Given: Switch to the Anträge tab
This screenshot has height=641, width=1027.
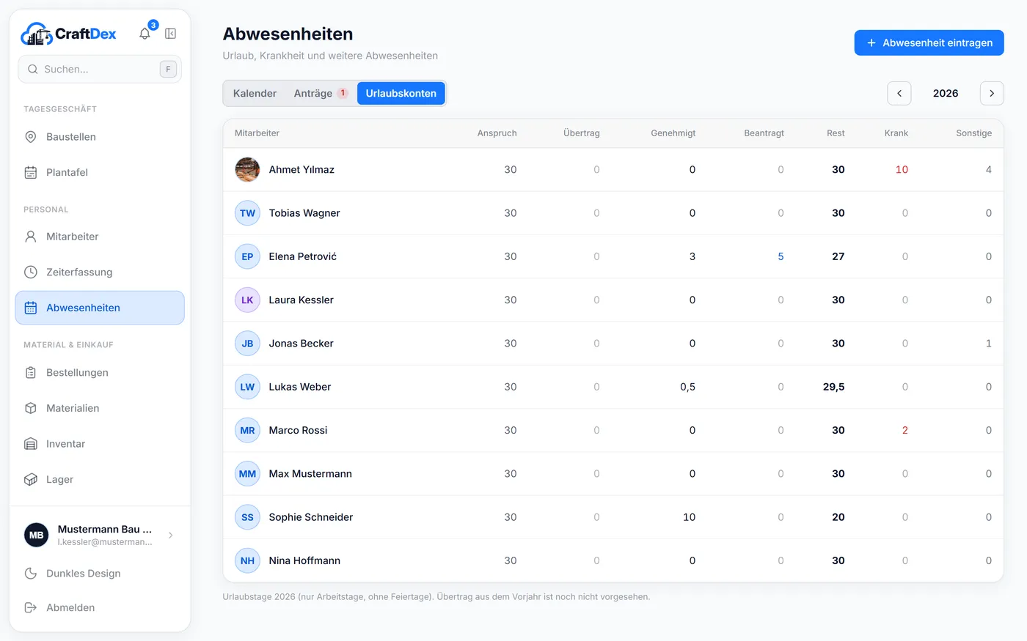Looking at the screenshot, I should [x=321, y=93].
